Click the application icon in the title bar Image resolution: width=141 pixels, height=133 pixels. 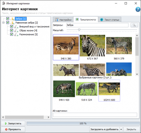3,3
